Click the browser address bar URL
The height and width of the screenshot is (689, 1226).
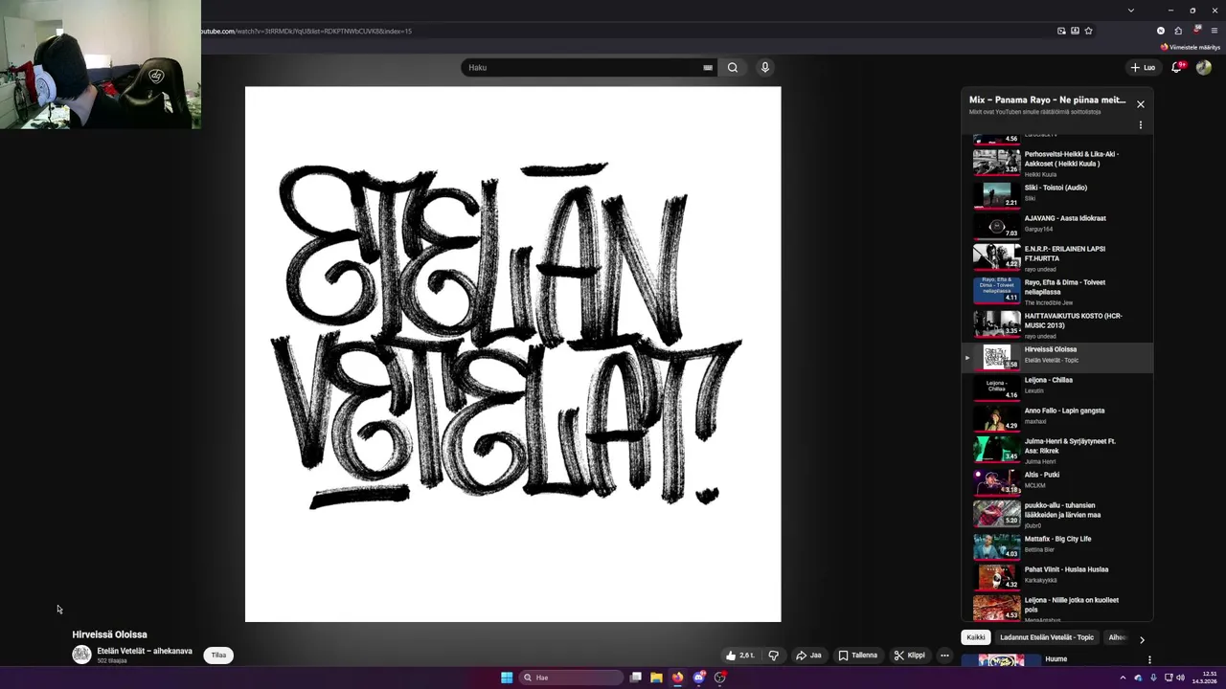(x=306, y=31)
